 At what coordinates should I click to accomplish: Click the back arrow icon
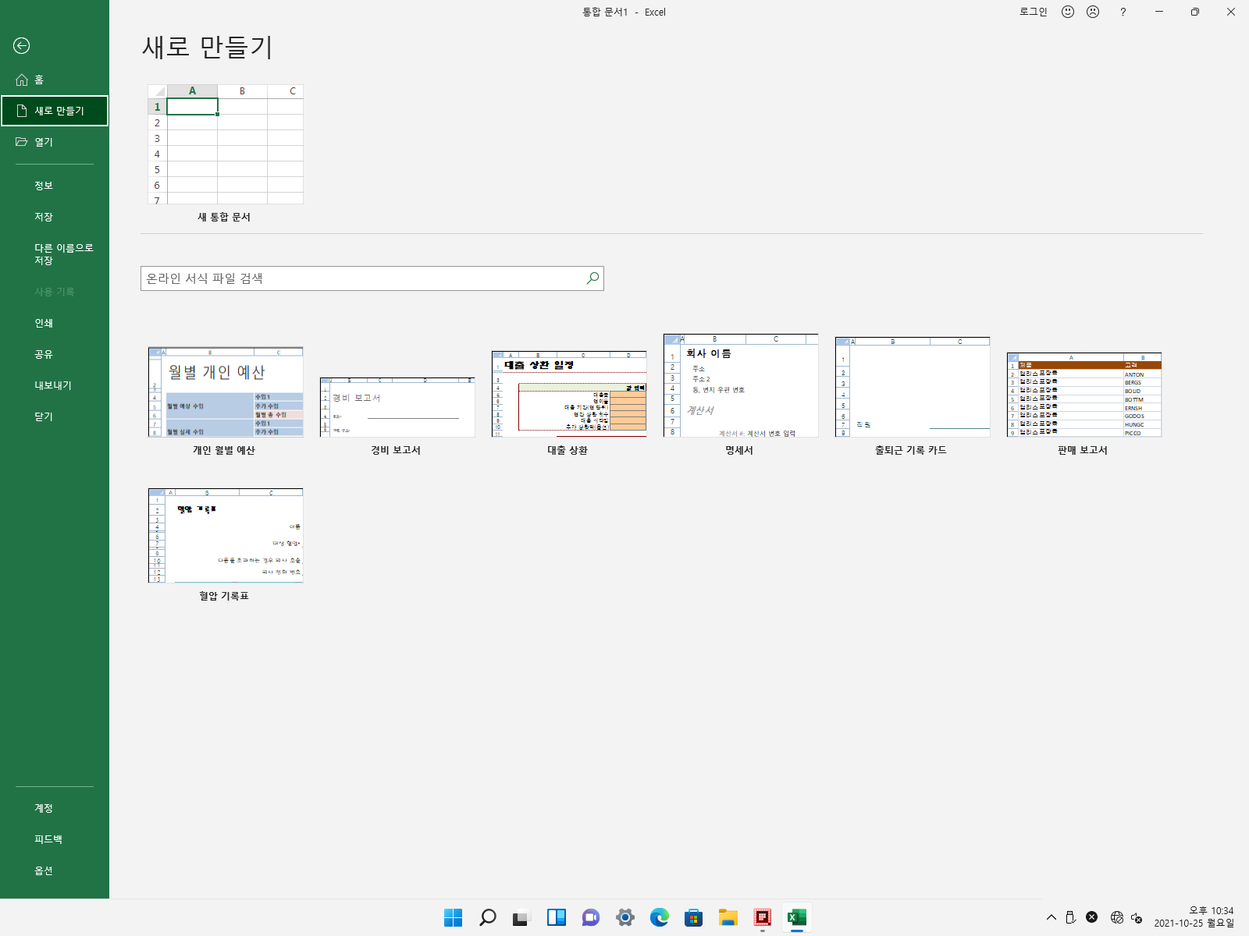(22, 46)
